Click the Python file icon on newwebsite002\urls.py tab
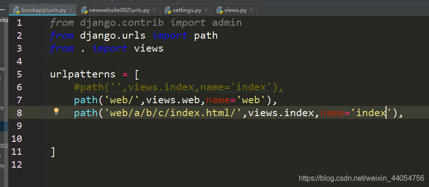Screen dimensions: 429x187 [x=85, y=11]
